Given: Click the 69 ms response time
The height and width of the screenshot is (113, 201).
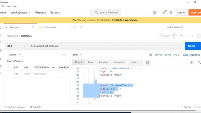Looking at the screenshot, I should 168,55.
